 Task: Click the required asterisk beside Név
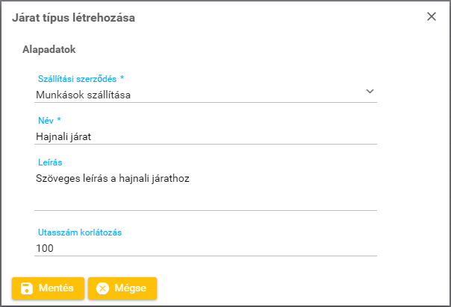pyautogui.click(x=59, y=120)
